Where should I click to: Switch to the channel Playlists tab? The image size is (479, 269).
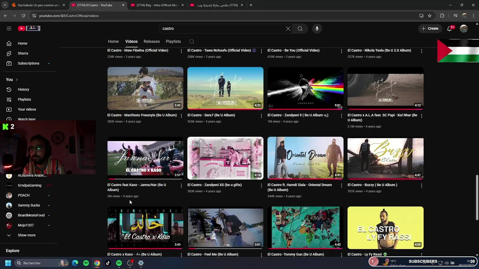(173, 41)
